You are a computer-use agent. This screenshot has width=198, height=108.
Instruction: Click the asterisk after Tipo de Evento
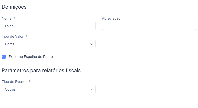click(29, 81)
